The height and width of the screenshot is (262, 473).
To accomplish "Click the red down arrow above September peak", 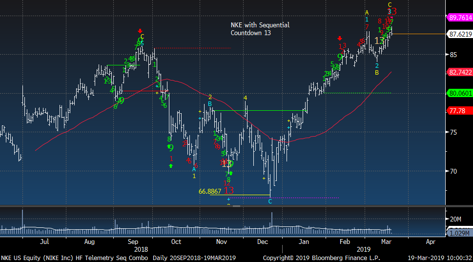I will 140,31.
